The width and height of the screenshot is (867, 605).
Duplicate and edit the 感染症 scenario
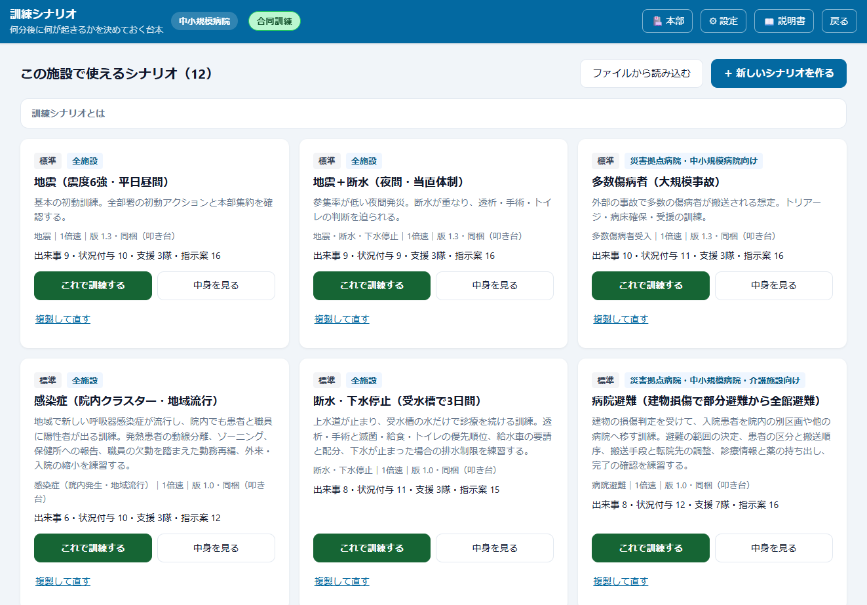63,581
